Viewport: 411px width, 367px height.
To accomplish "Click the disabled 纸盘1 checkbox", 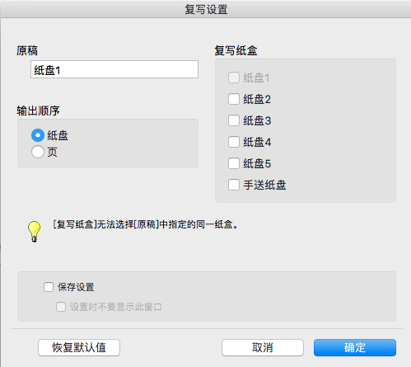I will coord(234,78).
